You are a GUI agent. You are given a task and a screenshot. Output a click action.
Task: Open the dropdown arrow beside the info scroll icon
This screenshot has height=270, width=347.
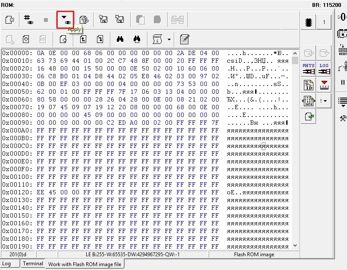click(x=169, y=40)
